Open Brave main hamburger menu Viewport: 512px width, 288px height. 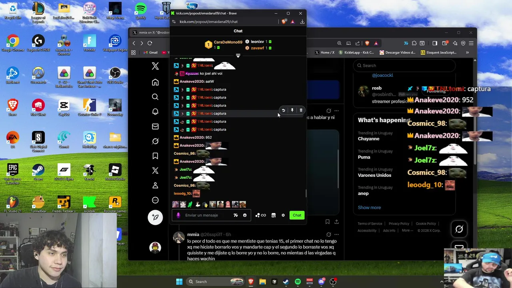(x=471, y=43)
